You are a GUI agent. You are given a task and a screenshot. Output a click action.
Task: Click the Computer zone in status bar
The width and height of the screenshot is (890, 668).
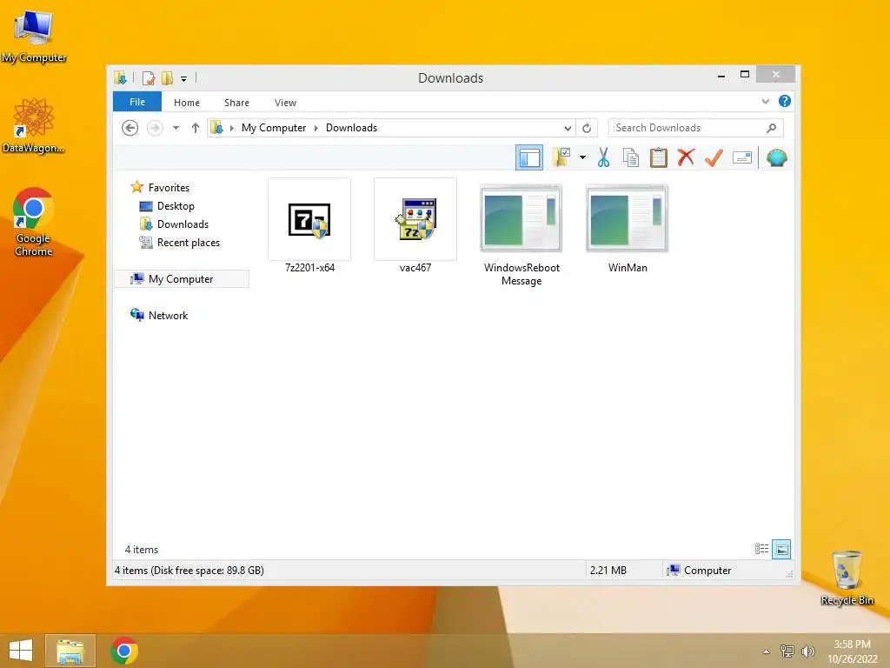[700, 571]
